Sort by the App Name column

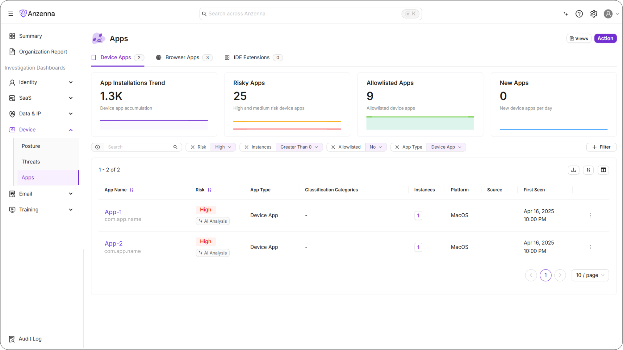click(132, 190)
